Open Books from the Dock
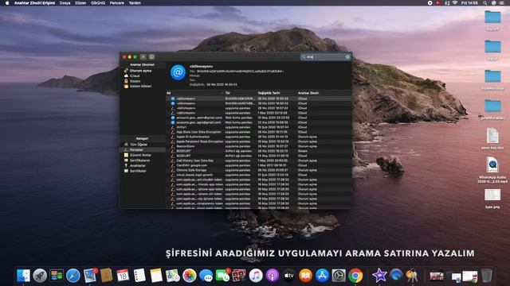 306,276
